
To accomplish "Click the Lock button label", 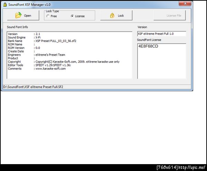I will click(x=121, y=16).
